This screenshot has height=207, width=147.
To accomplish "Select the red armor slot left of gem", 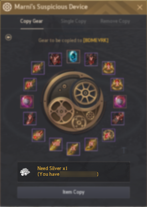I will 55,59.
